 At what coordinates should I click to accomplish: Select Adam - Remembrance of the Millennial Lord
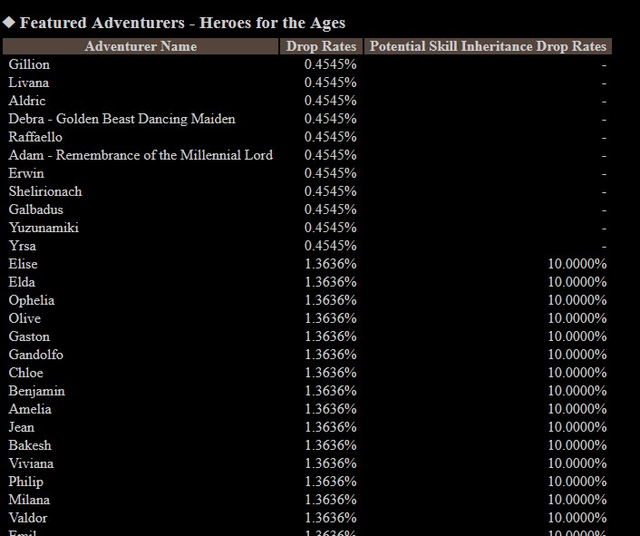coord(141,155)
